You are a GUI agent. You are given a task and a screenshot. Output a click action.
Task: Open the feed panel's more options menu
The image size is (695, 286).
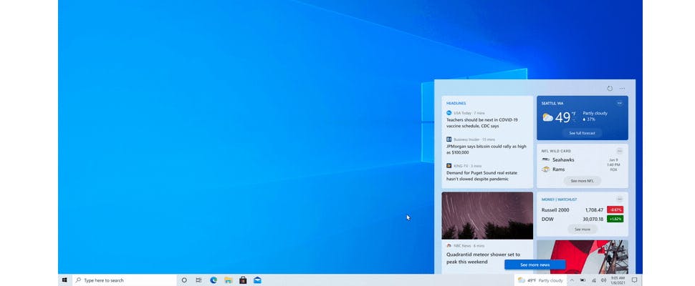(622, 89)
